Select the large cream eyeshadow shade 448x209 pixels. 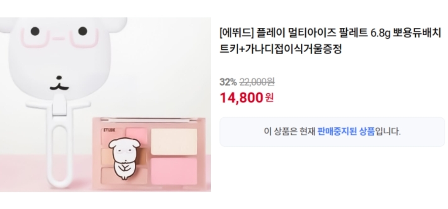tap(174, 142)
